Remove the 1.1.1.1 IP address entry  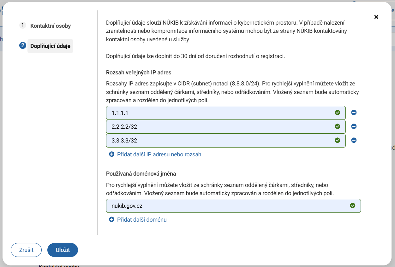pos(354,113)
